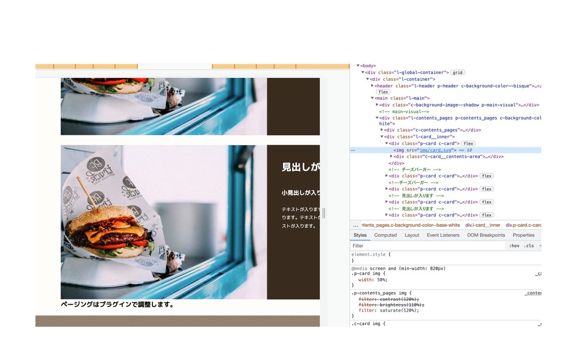Expand the c-card__contents-area div node
Viewport: 570px width, 356px height.
click(x=391, y=156)
